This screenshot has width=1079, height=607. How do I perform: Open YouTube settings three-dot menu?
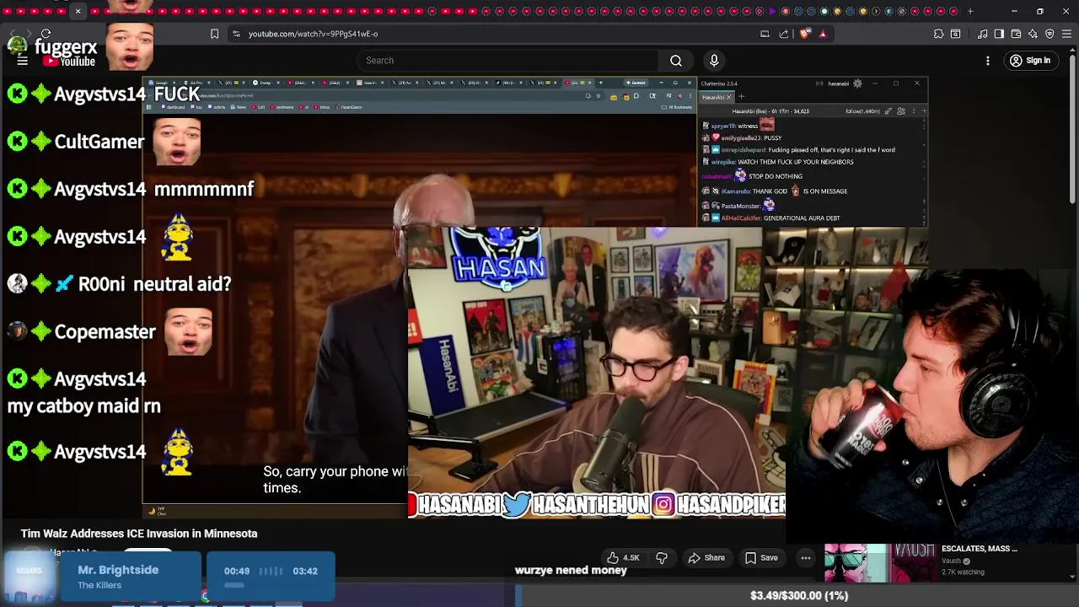coord(988,61)
